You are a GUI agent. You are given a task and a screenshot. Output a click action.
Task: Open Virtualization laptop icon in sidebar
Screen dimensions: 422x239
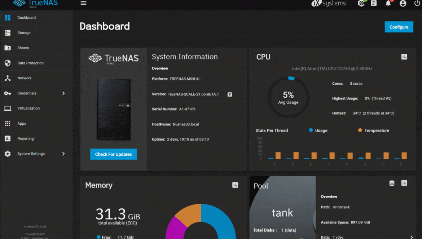click(x=8, y=109)
